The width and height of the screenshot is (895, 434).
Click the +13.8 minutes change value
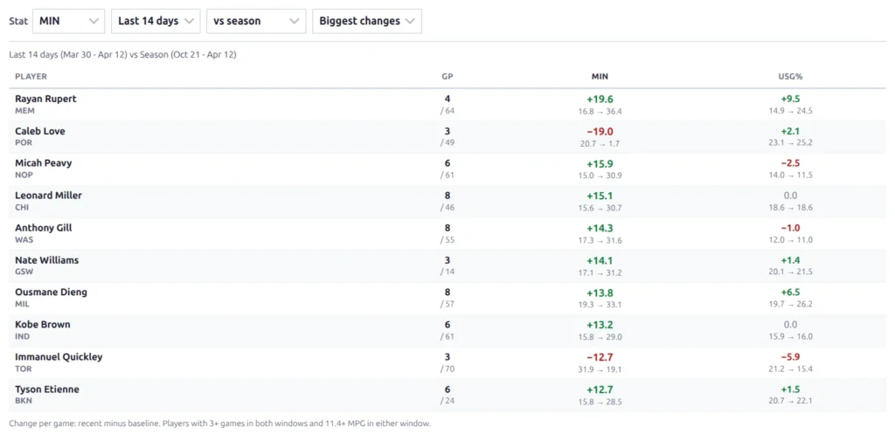coord(600,293)
